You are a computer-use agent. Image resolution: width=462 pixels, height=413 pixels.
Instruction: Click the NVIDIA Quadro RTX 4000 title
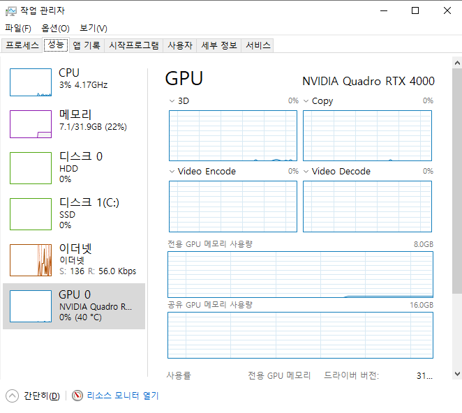pyautogui.click(x=368, y=81)
